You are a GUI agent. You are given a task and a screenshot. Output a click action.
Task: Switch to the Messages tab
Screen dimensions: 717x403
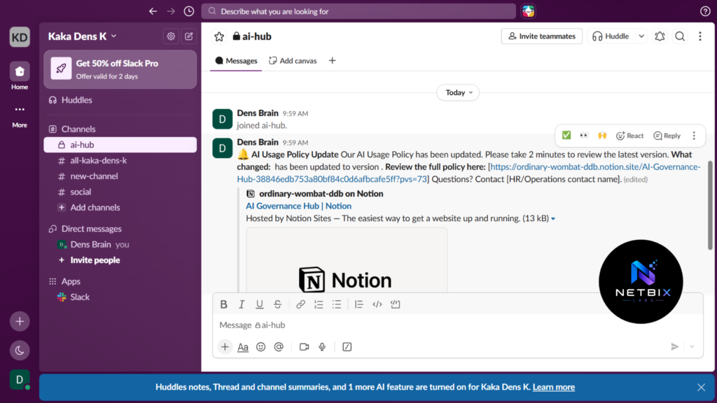pyautogui.click(x=236, y=61)
